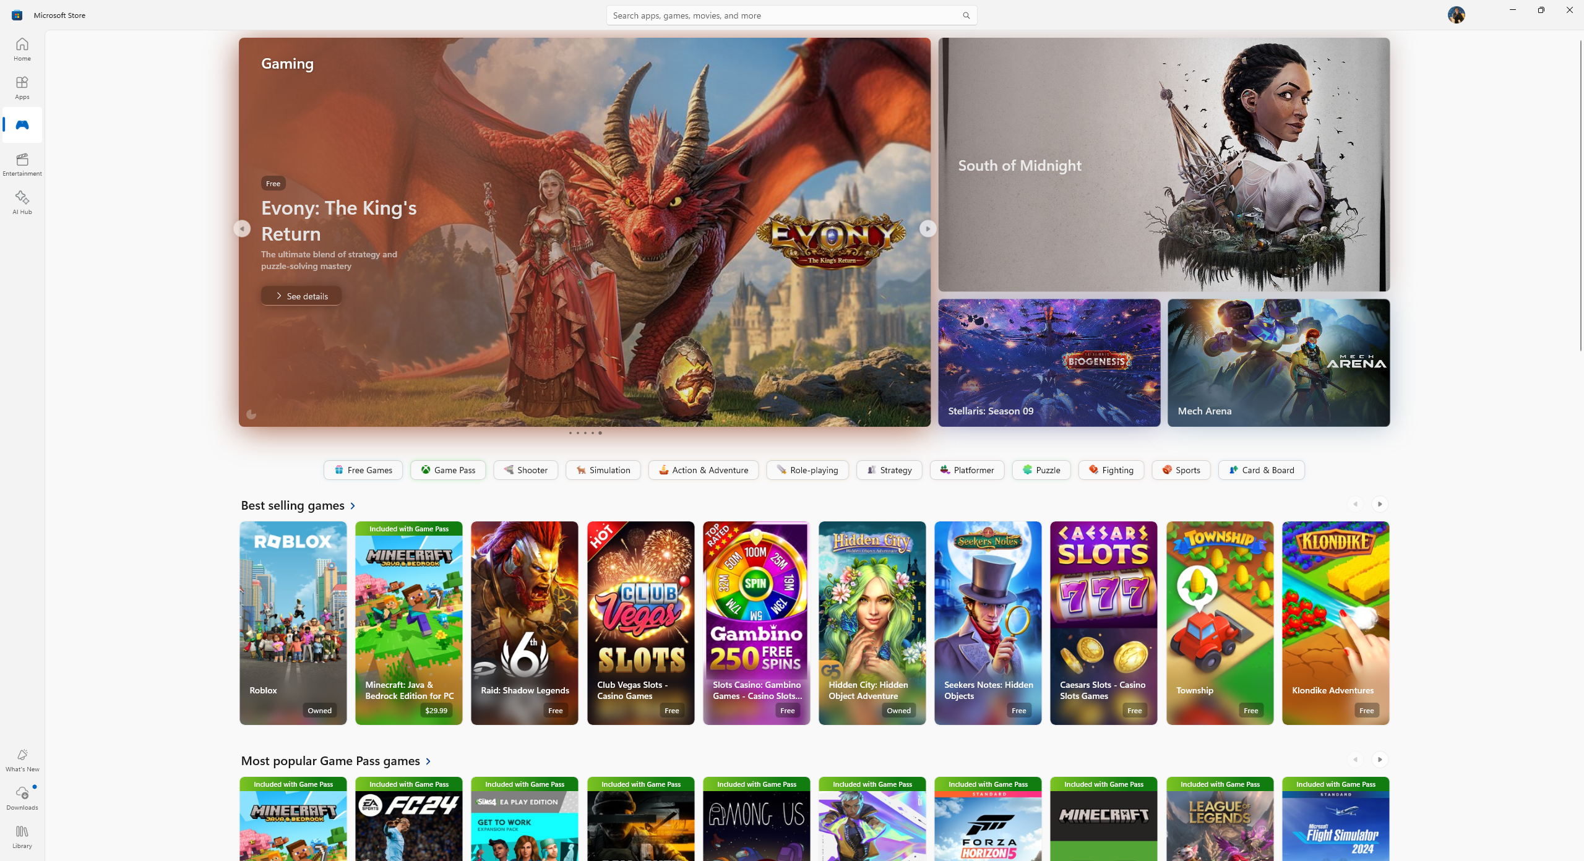The height and width of the screenshot is (861, 1584).
Task: Expand Most popular Game Pass games list
Action: pyautogui.click(x=337, y=761)
